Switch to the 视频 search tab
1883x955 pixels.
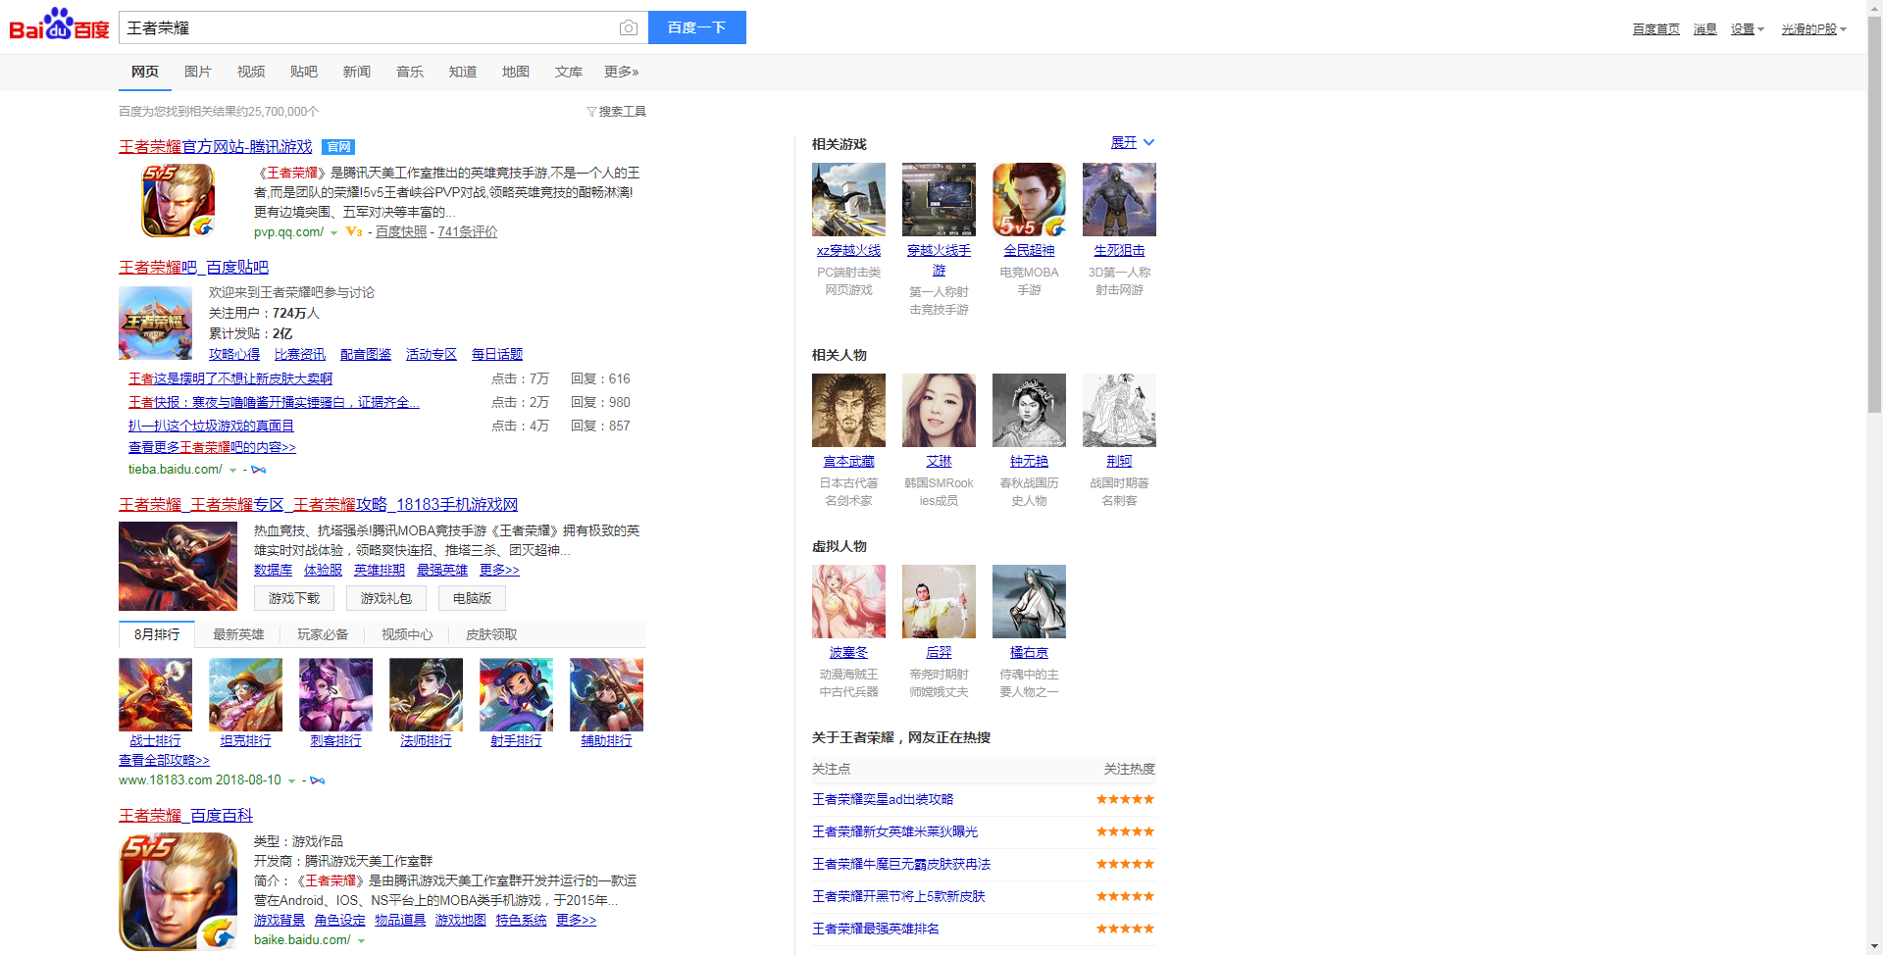click(x=251, y=72)
